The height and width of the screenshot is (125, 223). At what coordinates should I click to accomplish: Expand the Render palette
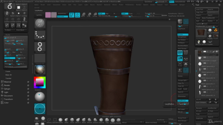(7, 85)
